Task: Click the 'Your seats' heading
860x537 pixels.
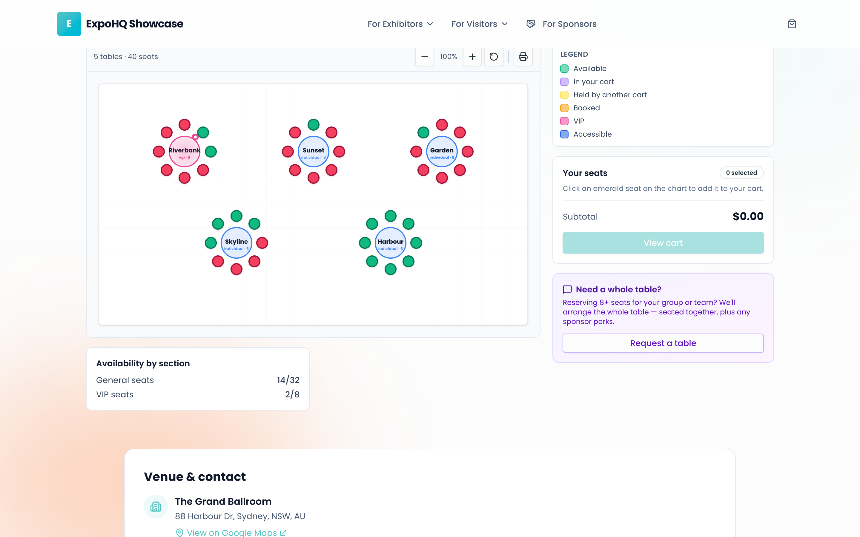Action: click(x=585, y=173)
